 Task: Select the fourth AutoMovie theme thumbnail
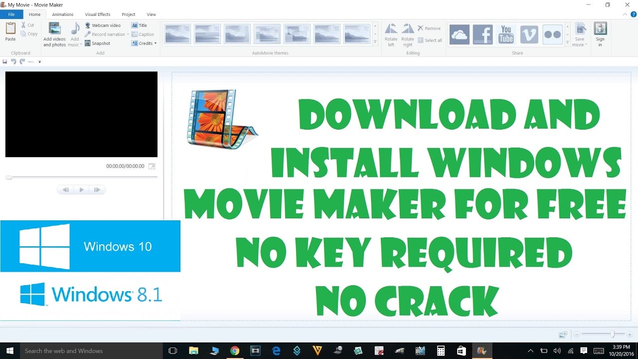[x=267, y=33]
